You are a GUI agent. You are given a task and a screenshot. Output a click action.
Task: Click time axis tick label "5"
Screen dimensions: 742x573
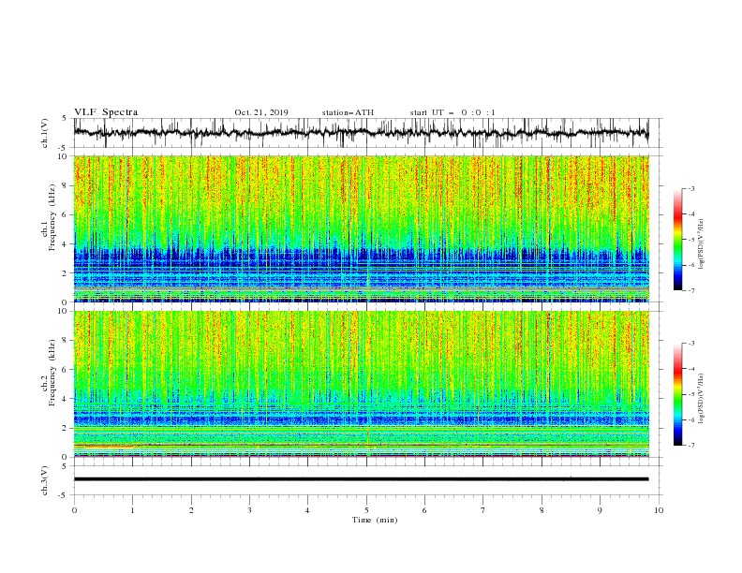point(366,510)
